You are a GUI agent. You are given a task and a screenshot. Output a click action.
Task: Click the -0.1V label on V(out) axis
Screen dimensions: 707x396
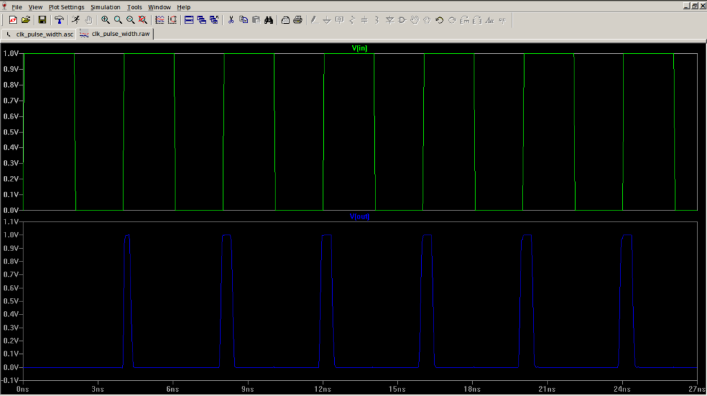coord(10,381)
